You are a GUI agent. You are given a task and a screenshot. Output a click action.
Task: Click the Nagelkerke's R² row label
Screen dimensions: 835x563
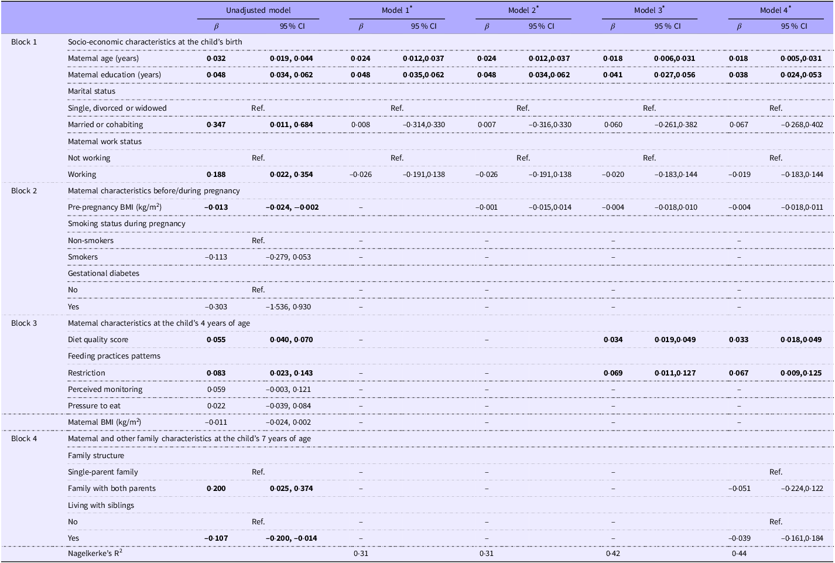[95, 552]
